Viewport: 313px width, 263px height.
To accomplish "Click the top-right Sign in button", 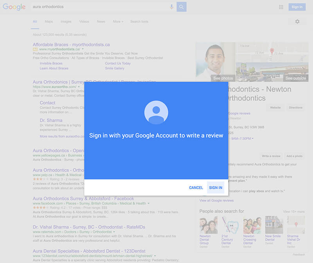I will 297,7.
